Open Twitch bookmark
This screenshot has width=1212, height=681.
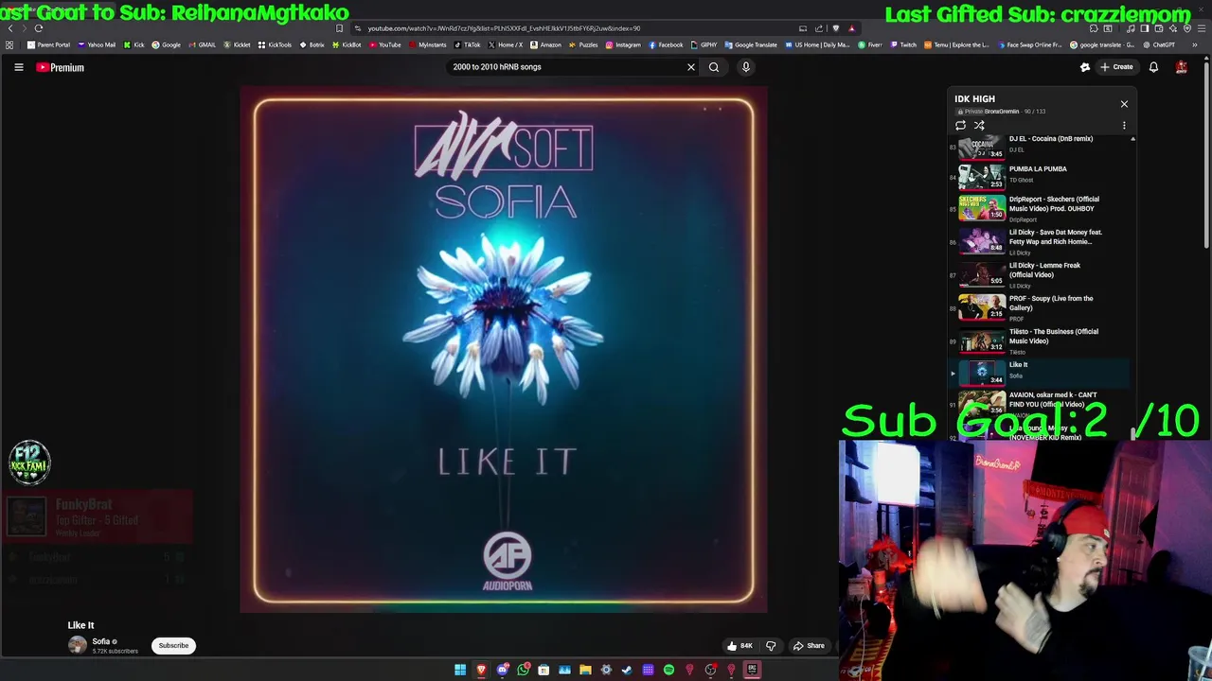pos(903,44)
